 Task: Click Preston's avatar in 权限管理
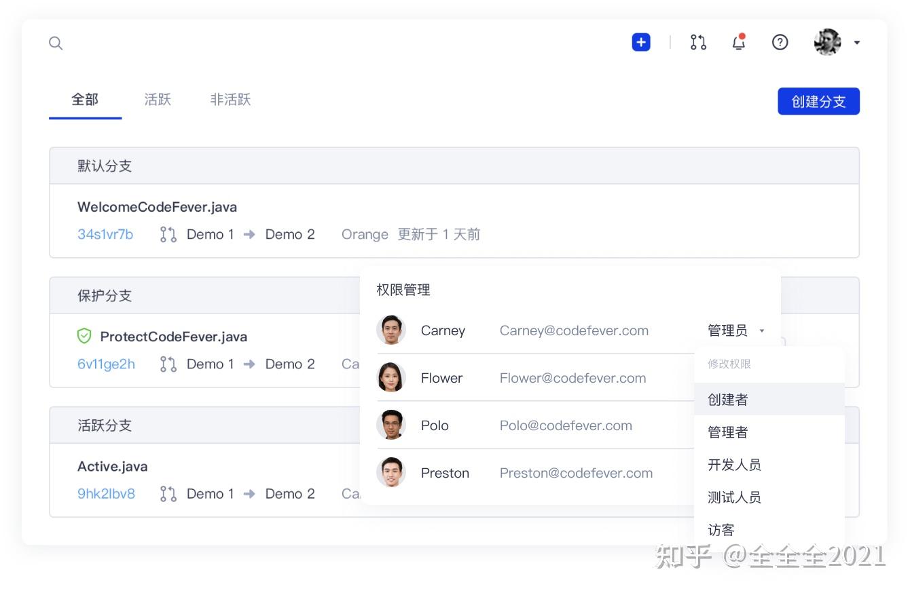pos(391,472)
